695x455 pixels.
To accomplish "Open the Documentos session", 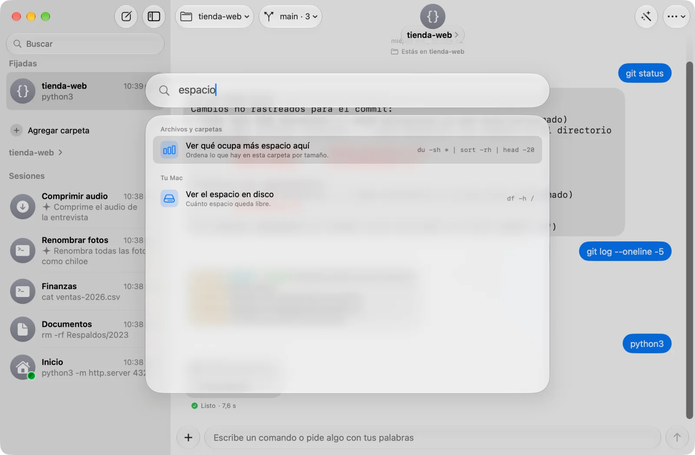I will pyautogui.click(x=76, y=330).
